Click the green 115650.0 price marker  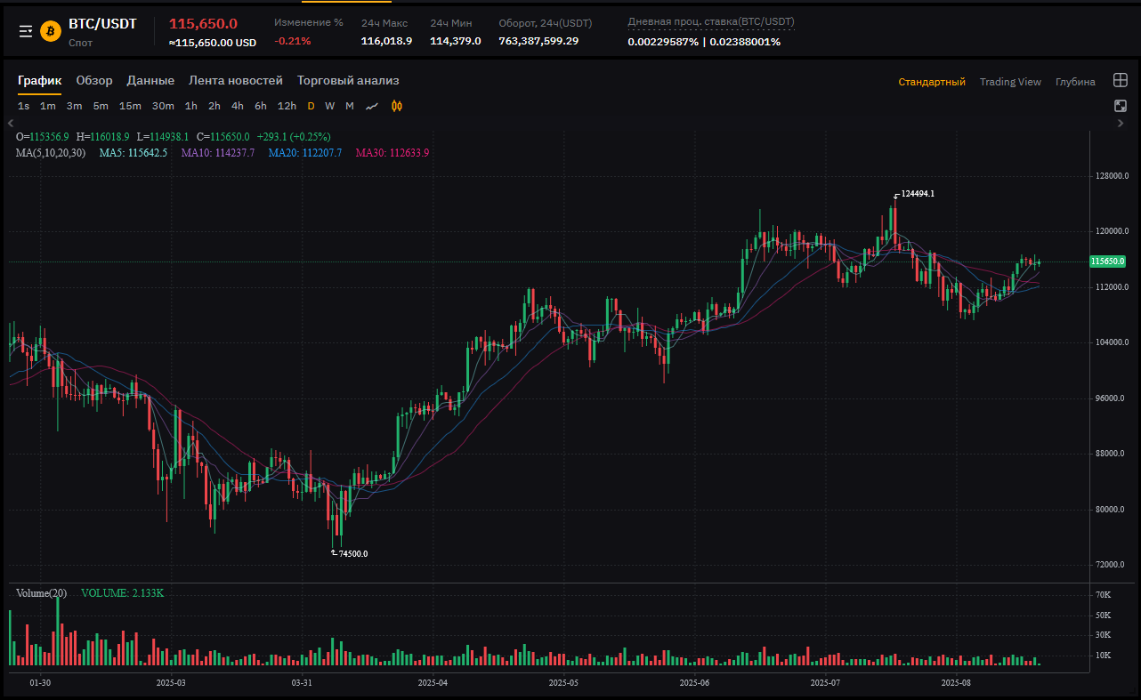[1108, 261]
